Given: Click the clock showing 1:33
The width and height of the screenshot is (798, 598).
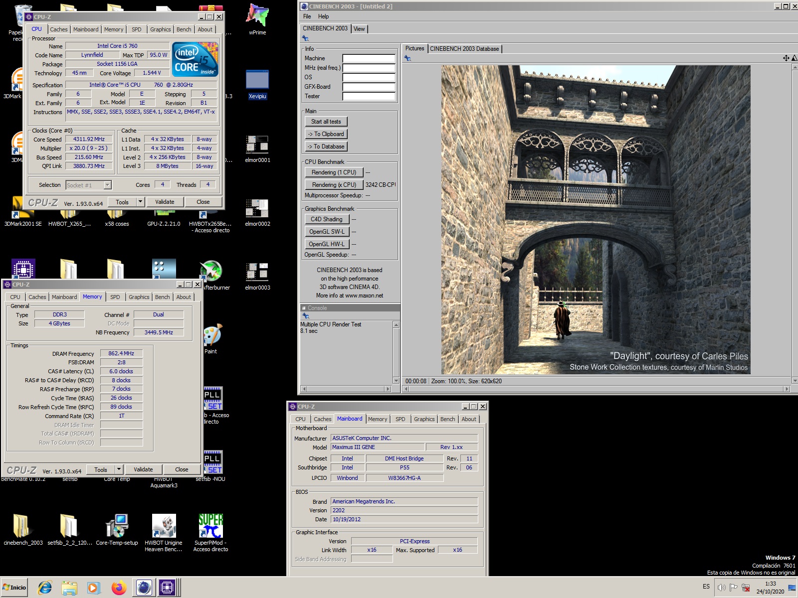Looking at the screenshot, I should (770, 584).
